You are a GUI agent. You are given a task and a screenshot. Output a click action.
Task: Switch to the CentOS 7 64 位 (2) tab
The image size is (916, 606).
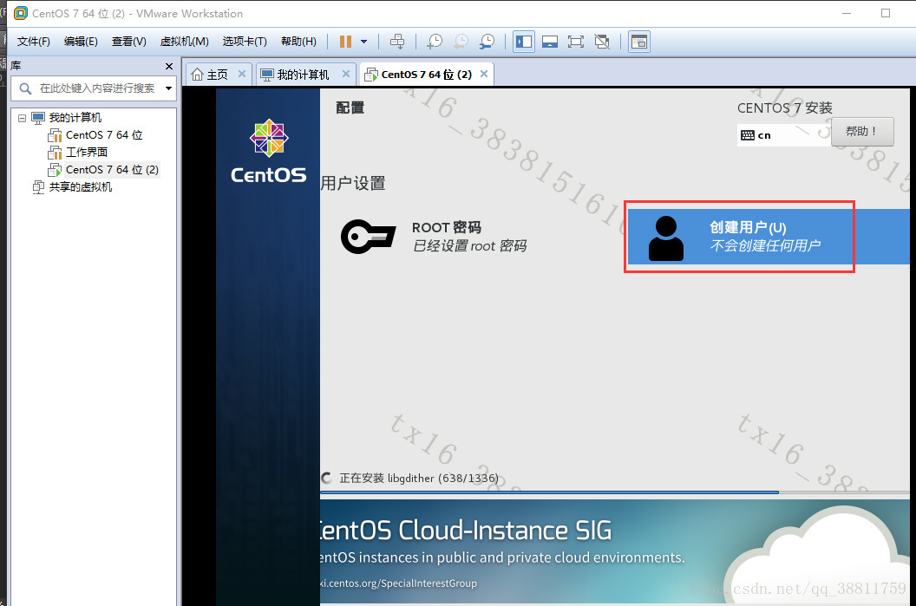tap(427, 75)
